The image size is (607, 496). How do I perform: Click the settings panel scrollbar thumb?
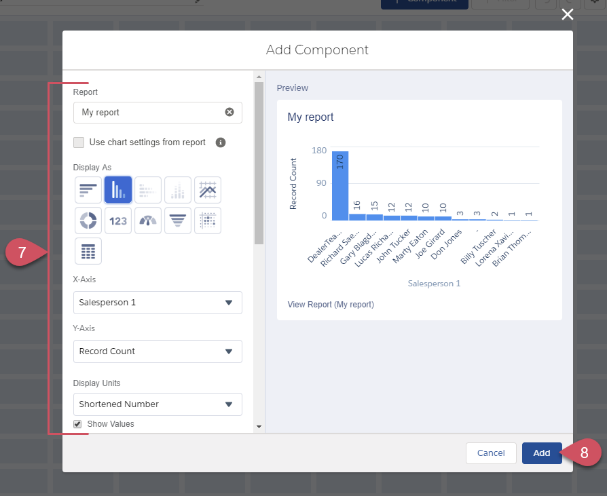pyautogui.click(x=259, y=163)
